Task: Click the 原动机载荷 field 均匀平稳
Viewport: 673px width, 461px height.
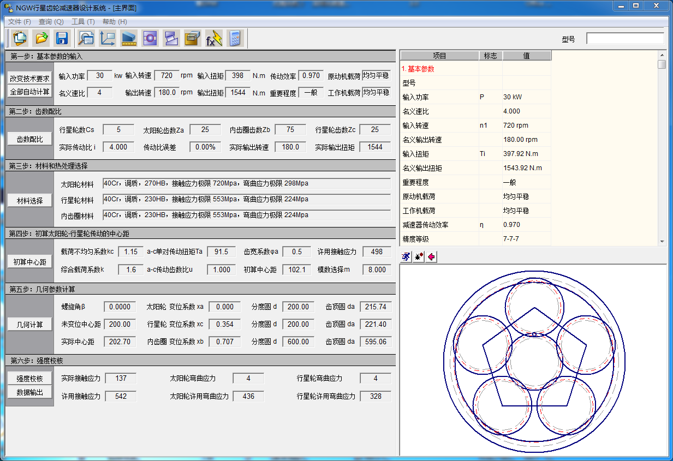Action: 376,75
